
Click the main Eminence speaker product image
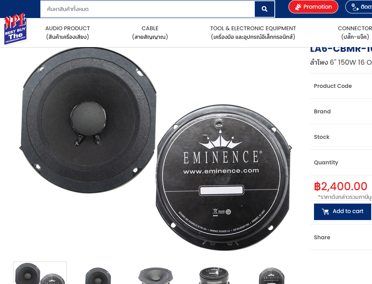click(x=155, y=149)
